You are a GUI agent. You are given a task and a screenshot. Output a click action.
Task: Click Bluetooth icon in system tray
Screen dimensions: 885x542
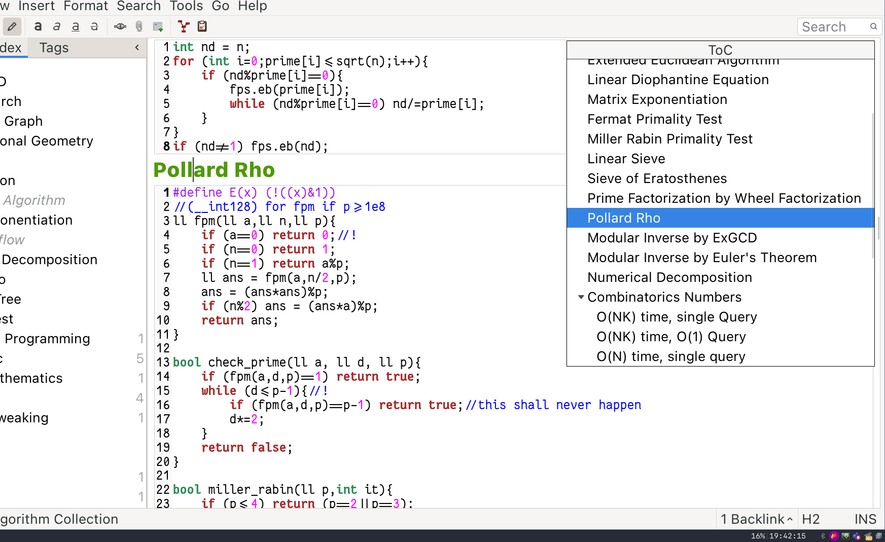point(823,536)
